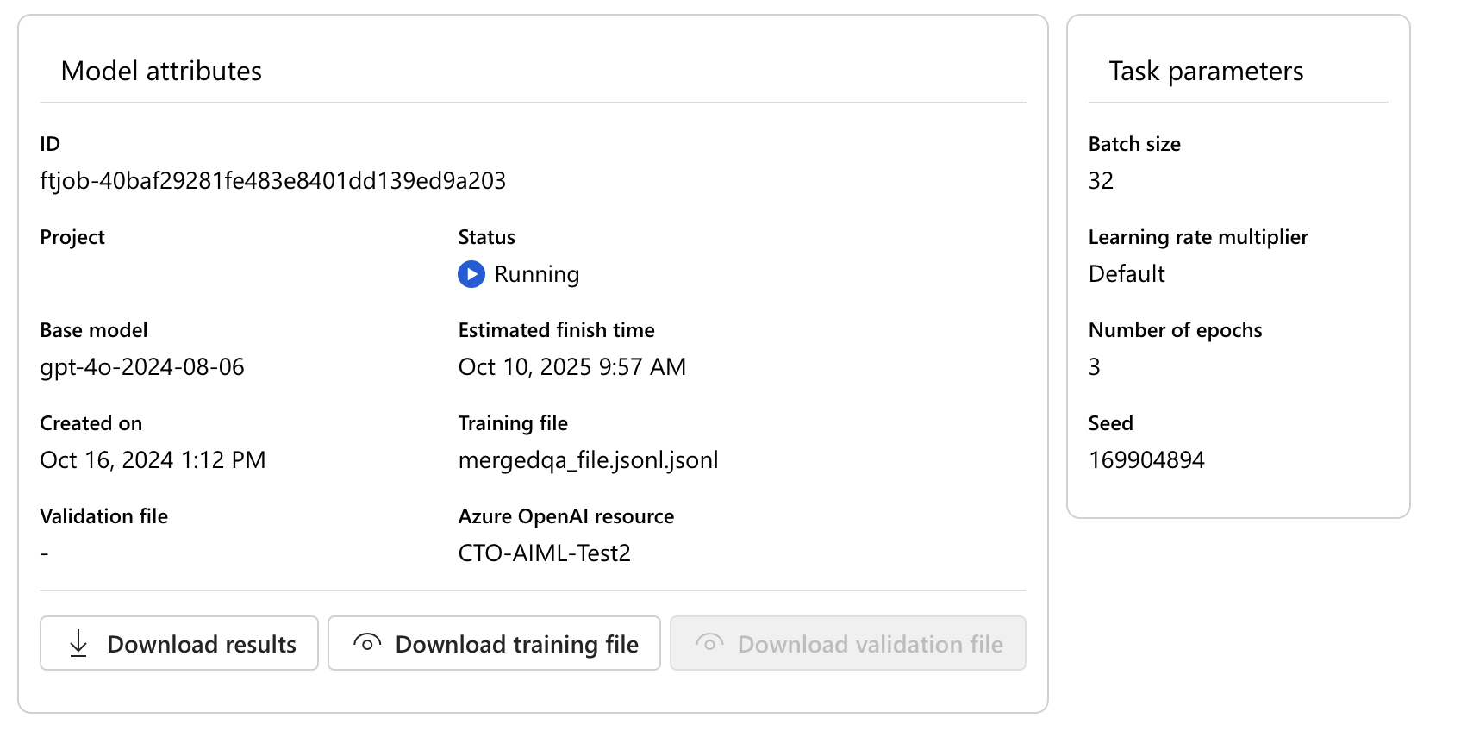Click the Running status text
The width and height of the screenshot is (1467, 731).
pos(536,274)
